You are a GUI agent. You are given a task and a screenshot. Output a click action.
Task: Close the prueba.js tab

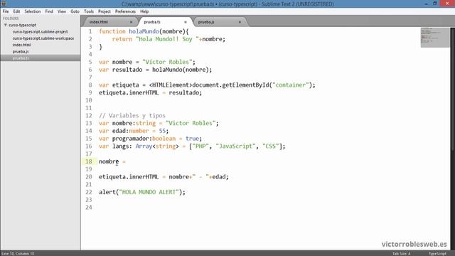pos(240,22)
